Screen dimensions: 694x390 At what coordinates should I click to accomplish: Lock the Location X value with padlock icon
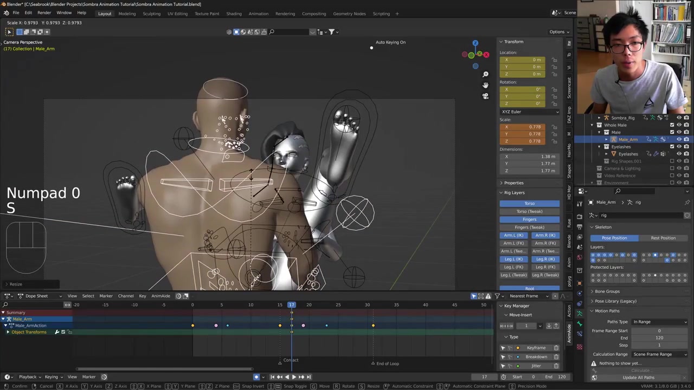point(554,60)
